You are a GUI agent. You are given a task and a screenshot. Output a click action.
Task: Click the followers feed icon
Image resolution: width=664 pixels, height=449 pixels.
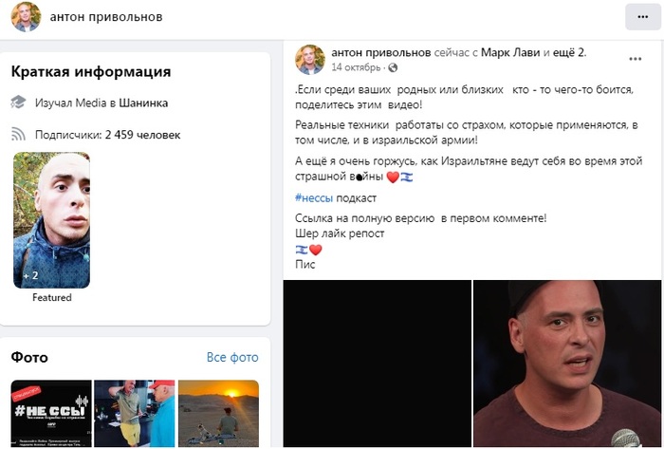(18, 134)
